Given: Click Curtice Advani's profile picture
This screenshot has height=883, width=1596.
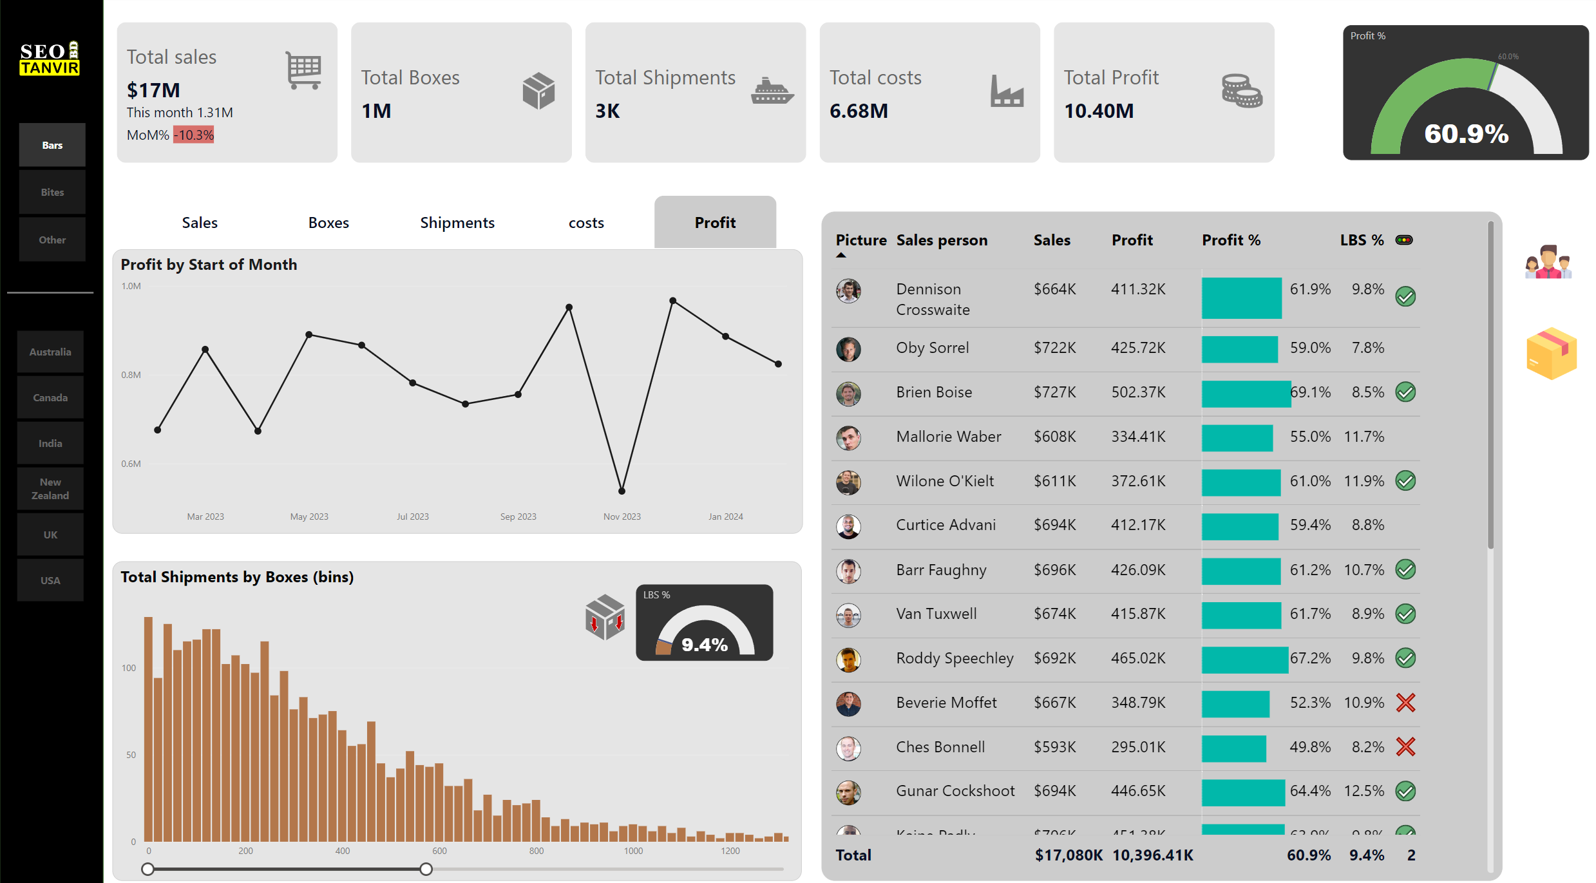Looking at the screenshot, I should tap(848, 526).
